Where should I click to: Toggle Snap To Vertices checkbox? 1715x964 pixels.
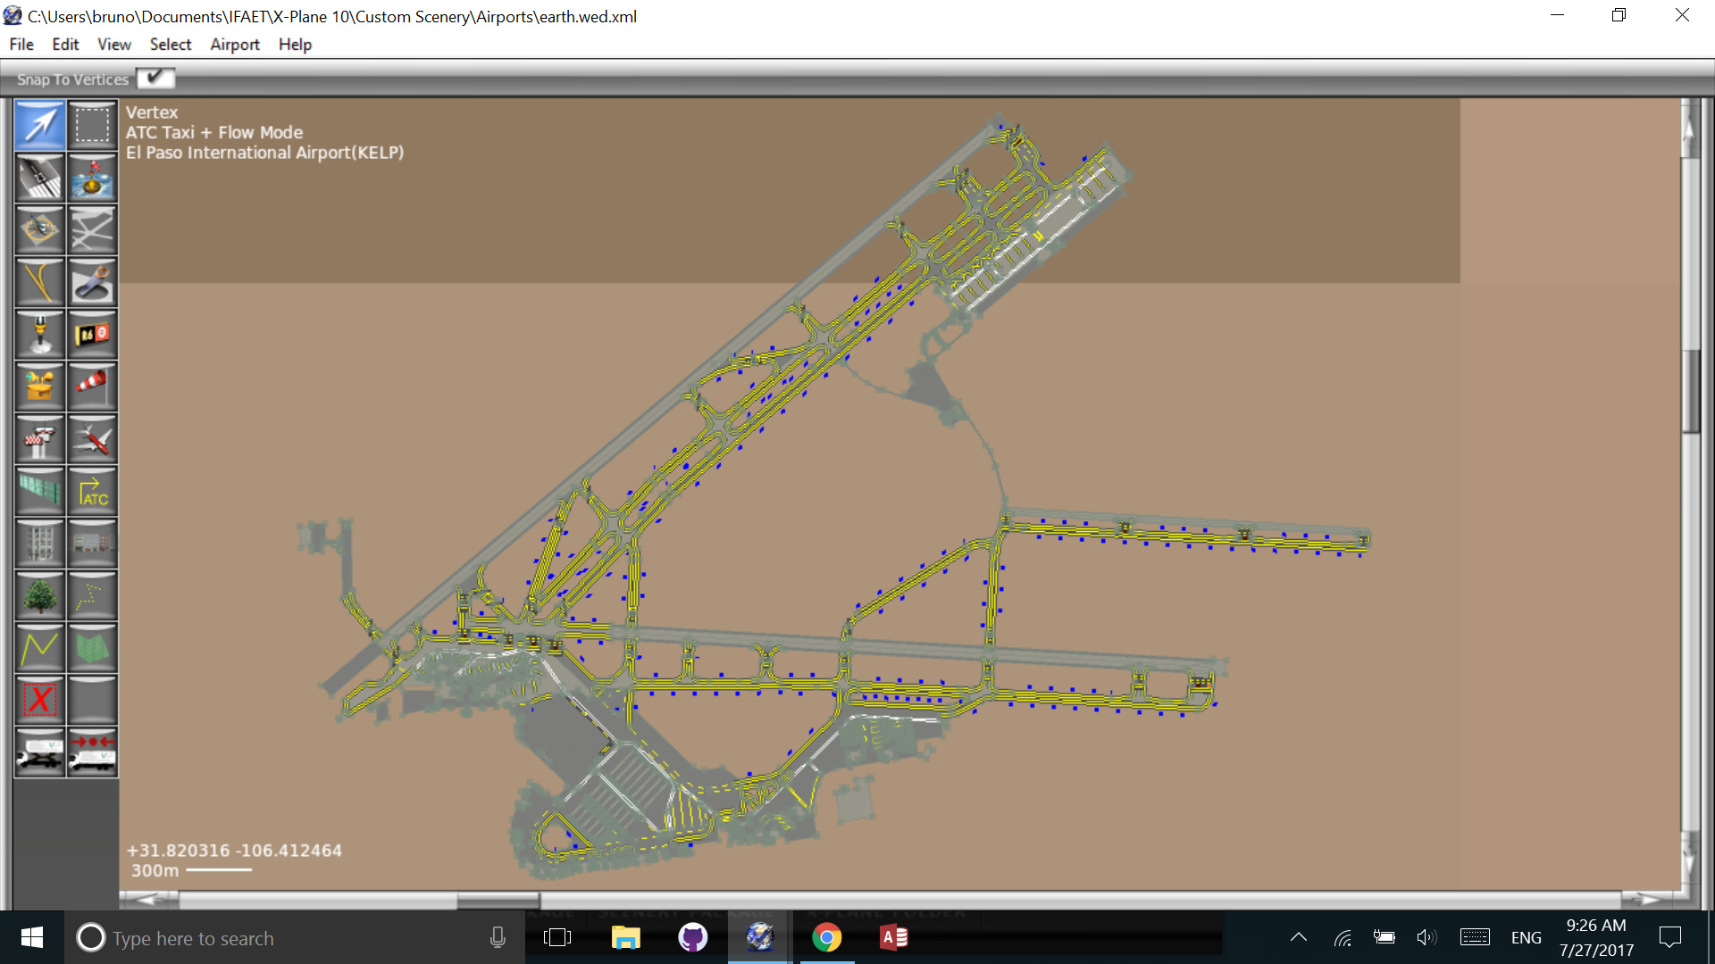pos(155,79)
